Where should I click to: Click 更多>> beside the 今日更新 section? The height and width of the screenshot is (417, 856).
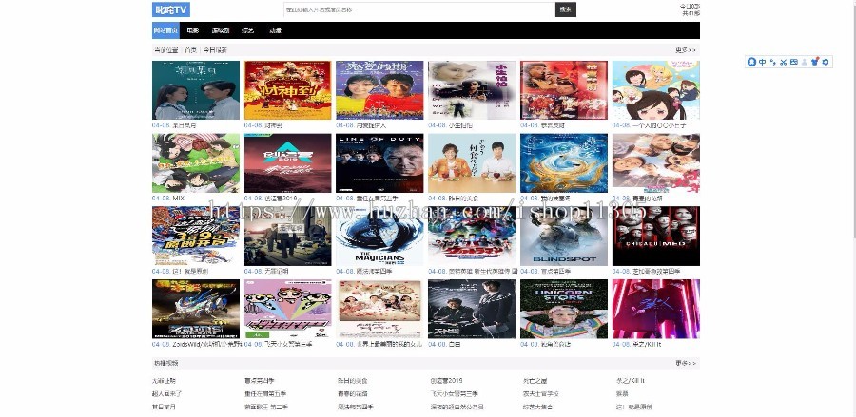[686, 50]
